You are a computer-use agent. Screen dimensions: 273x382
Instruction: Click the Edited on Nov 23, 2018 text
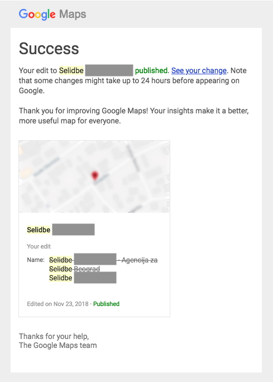tap(58, 304)
